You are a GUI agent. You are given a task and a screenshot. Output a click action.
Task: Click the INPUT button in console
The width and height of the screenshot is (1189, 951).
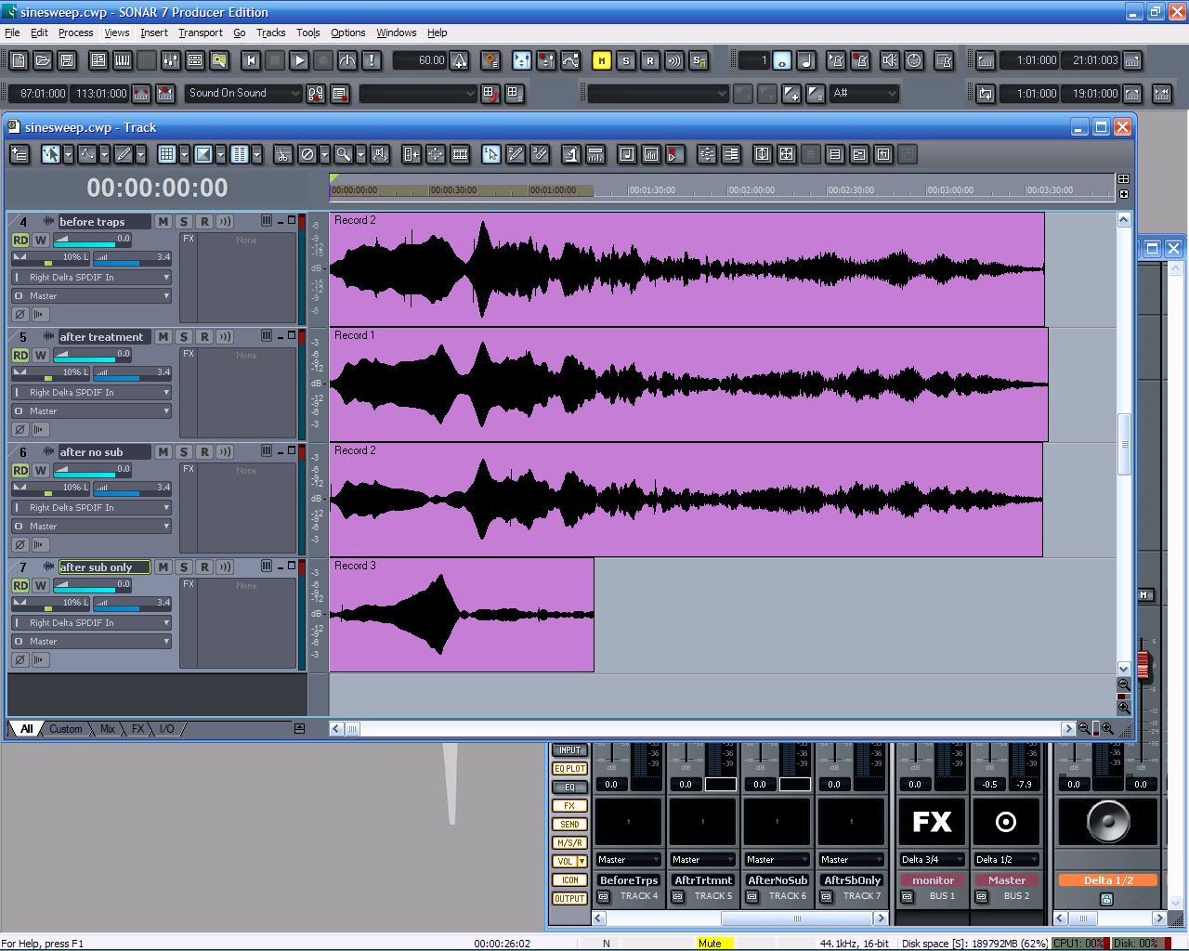tap(569, 750)
